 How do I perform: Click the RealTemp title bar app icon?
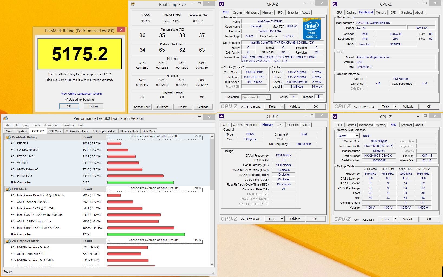coord(133,4)
